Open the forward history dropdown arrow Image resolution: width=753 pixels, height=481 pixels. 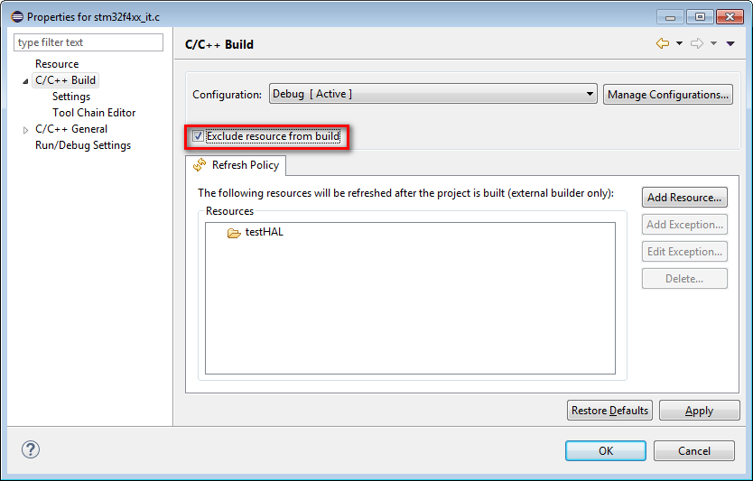tap(713, 43)
